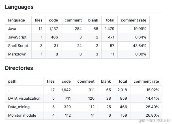Click the 0.00% comment rate cell
The width and height of the screenshot is (172, 124).
click(141, 54)
